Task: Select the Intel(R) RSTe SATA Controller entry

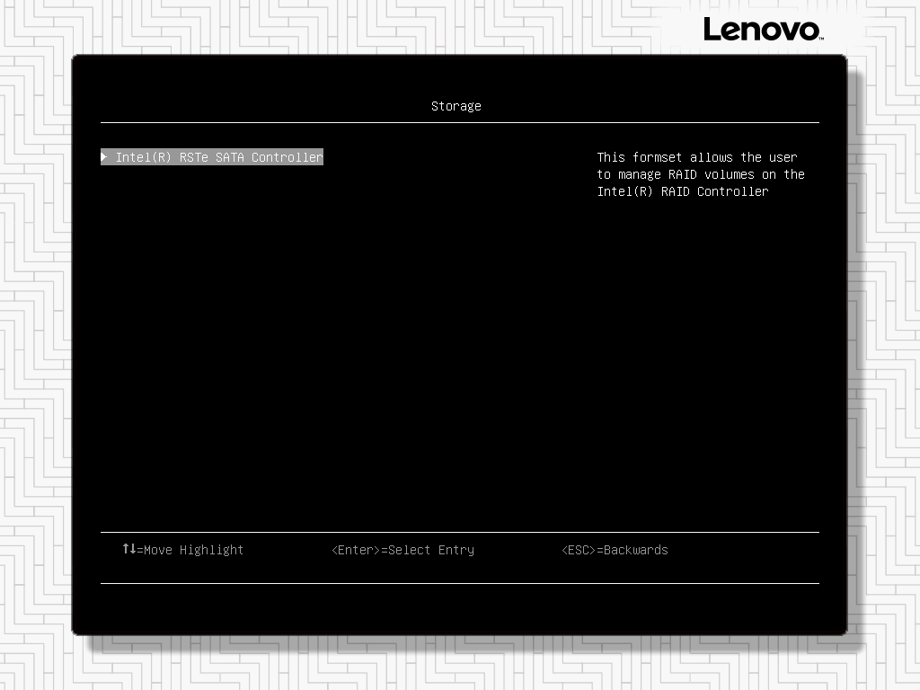Action: pyautogui.click(x=218, y=157)
